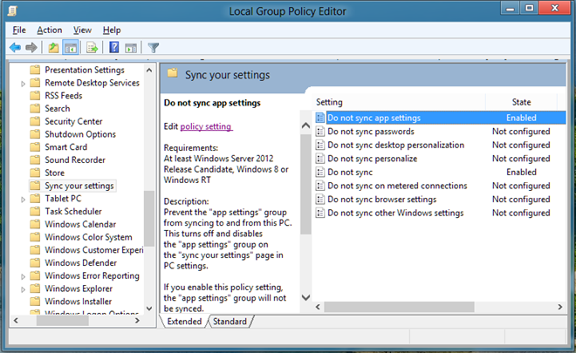Screen dimensions: 576x353
Task: Click the tree pane's scroll-up arrow
Action: [149, 69]
